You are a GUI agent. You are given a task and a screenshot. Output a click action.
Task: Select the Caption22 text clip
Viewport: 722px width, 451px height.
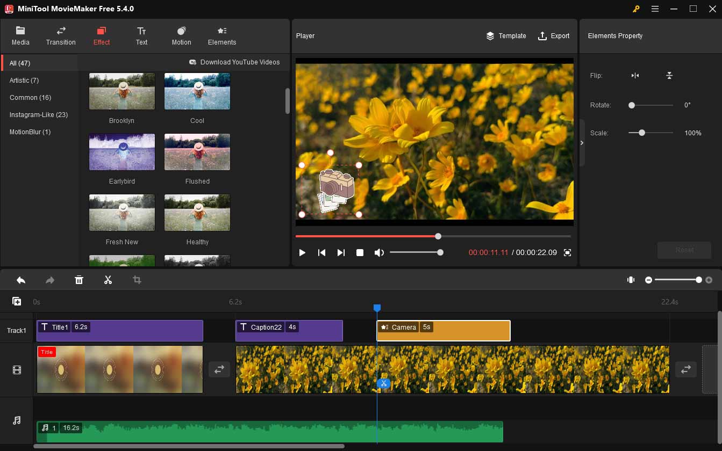point(289,331)
